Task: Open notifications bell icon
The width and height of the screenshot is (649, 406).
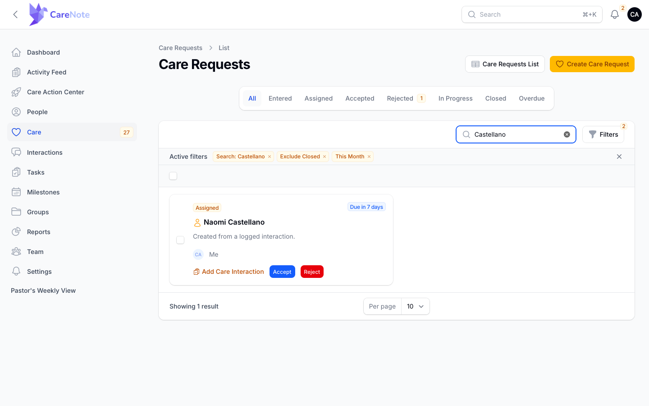Action: click(x=615, y=14)
